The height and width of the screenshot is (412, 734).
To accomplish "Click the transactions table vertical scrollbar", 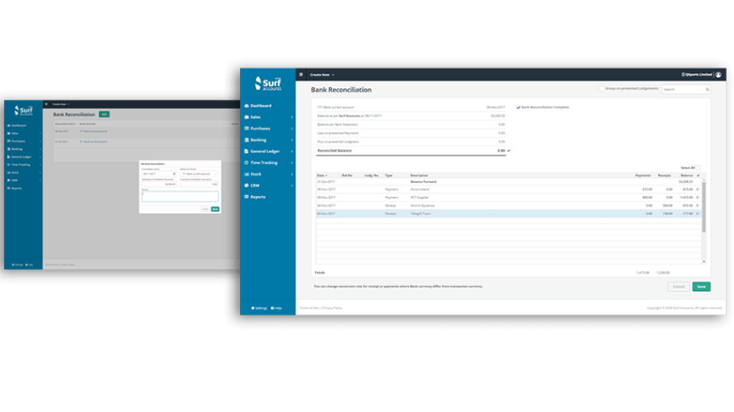I will (703, 207).
